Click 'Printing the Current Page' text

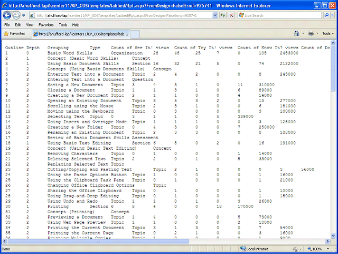tap(80, 233)
